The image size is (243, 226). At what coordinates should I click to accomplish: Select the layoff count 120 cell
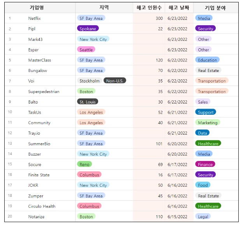pos(149,60)
